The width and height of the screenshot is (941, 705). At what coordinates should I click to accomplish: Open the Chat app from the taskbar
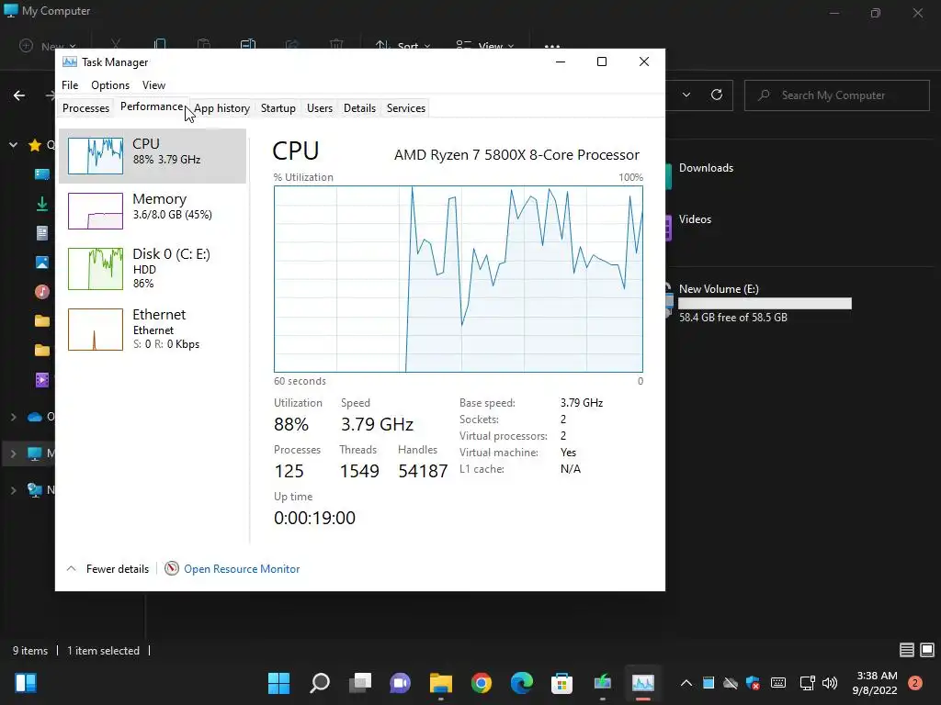(400, 683)
